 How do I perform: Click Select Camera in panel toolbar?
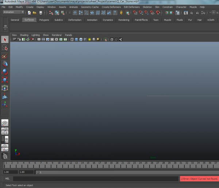coord(14,39)
